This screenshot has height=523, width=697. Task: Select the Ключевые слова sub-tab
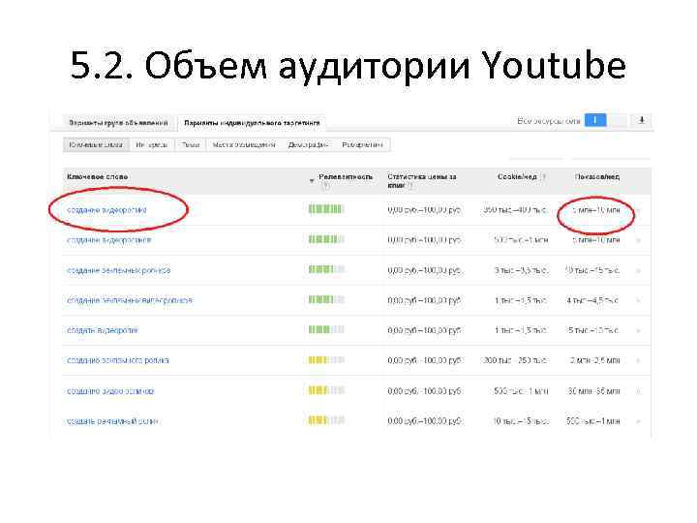coord(96,145)
